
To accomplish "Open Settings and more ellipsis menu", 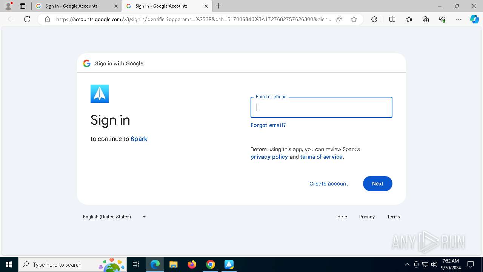I will tap(459, 19).
